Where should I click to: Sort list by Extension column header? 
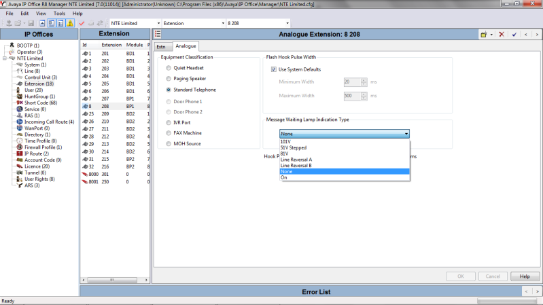click(x=111, y=45)
